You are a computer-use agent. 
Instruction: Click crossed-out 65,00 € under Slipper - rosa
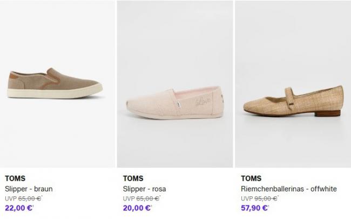(x=147, y=198)
